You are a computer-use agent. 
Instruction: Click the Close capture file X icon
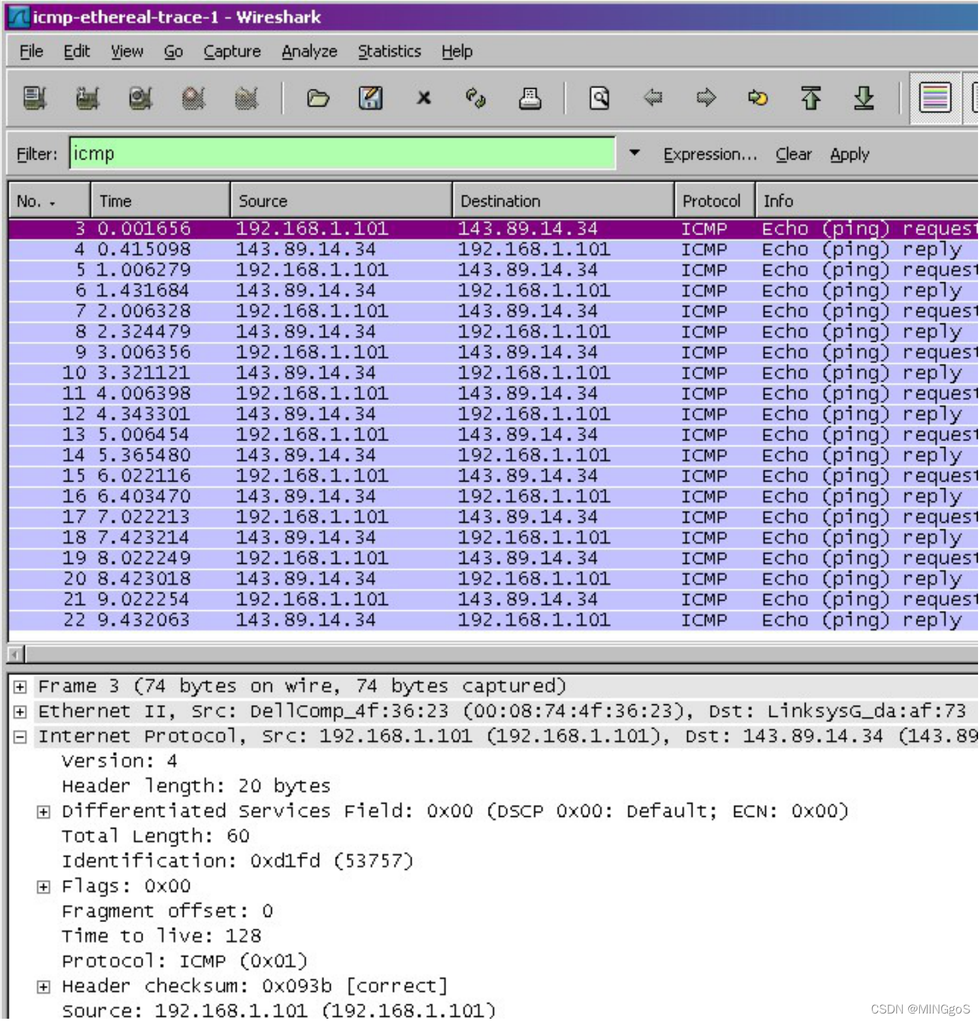pyautogui.click(x=424, y=99)
